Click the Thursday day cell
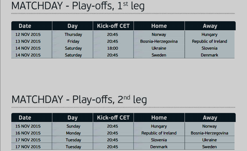Viewport: 247px width, 151px height. tap(73, 35)
